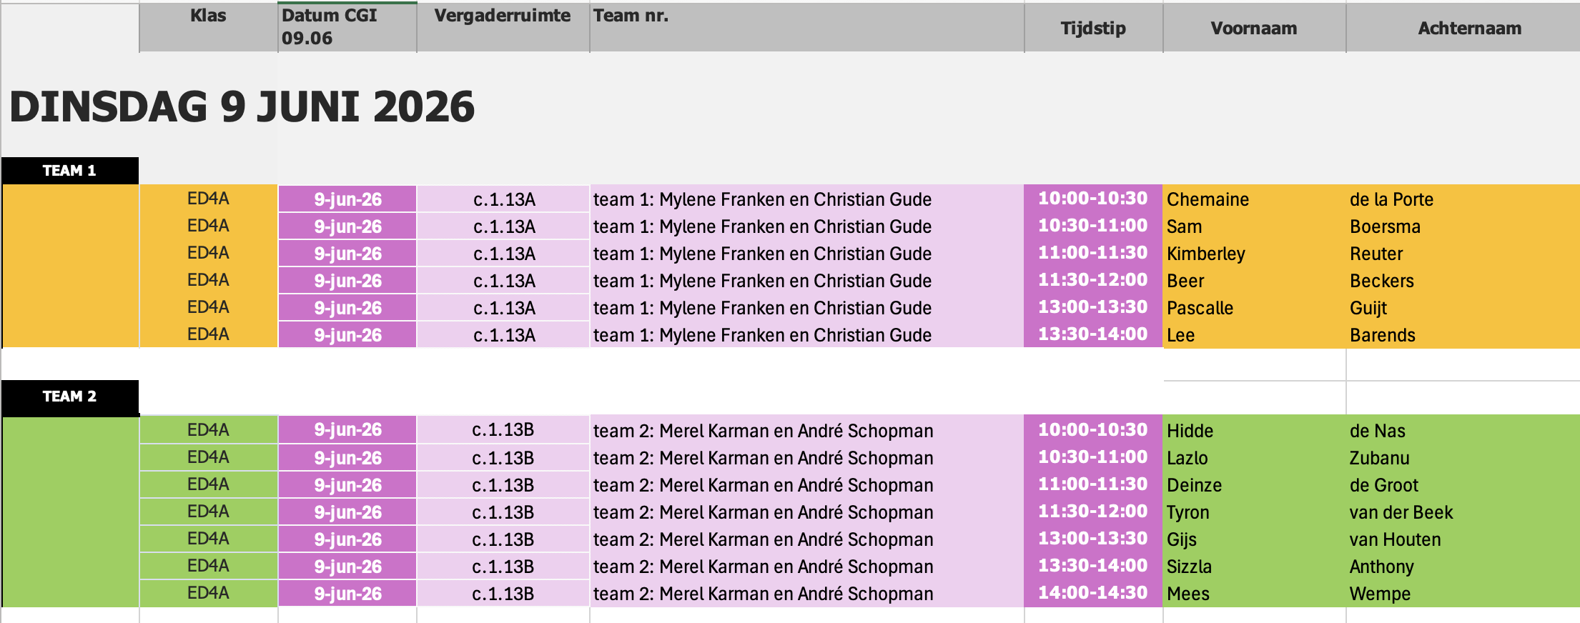Click the surname cell Wempe
Image resolution: width=1580 pixels, height=623 pixels.
(x=1462, y=594)
